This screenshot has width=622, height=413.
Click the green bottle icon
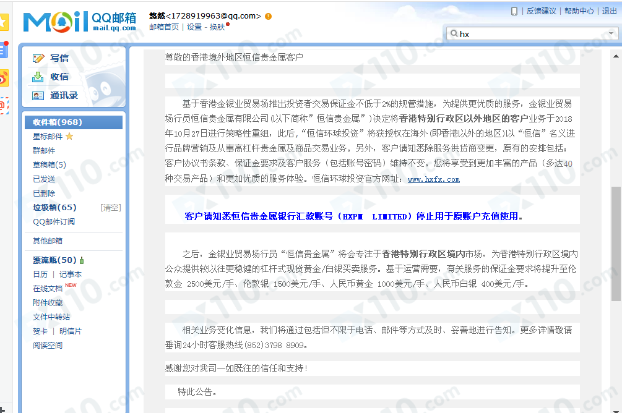click(82, 260)
